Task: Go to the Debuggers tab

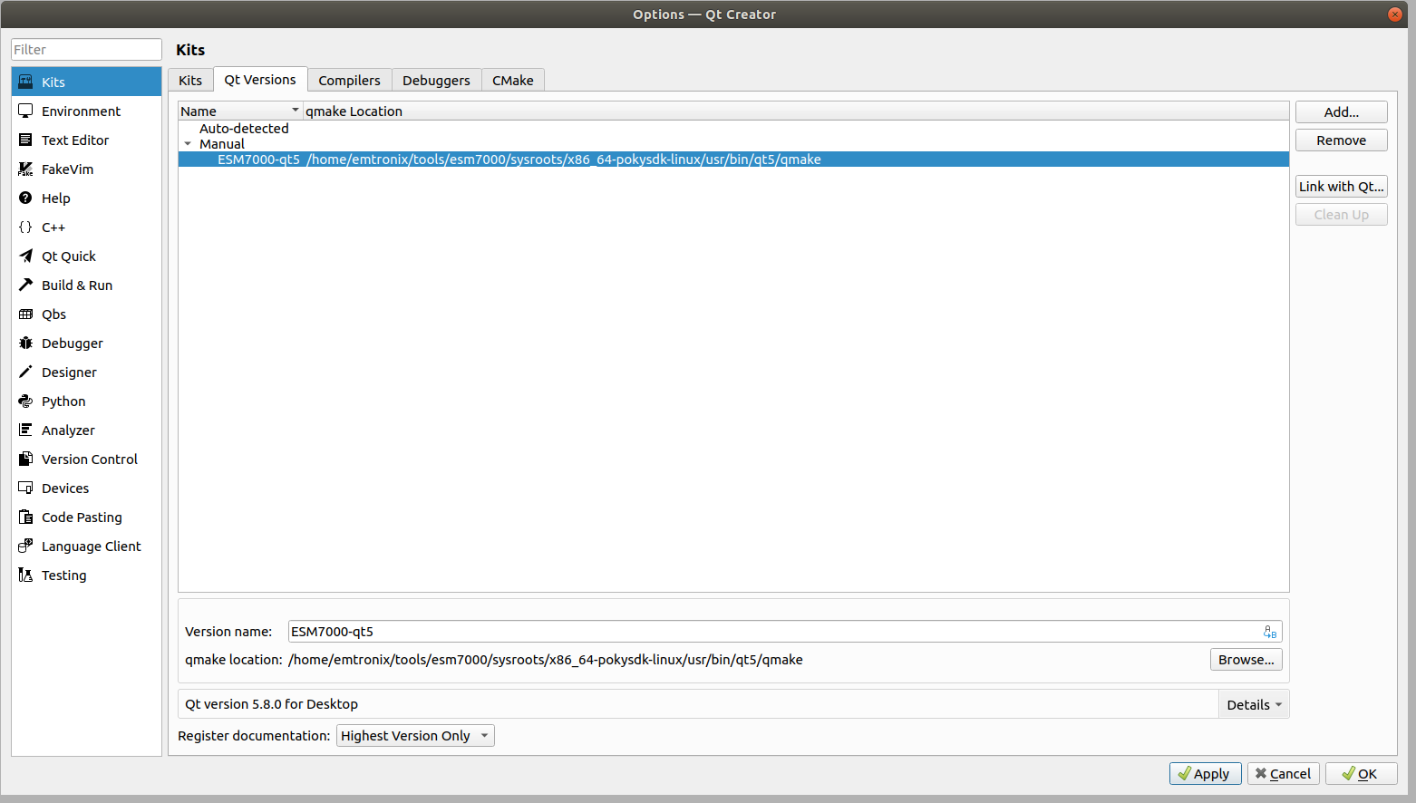Action: coord(436,80)
